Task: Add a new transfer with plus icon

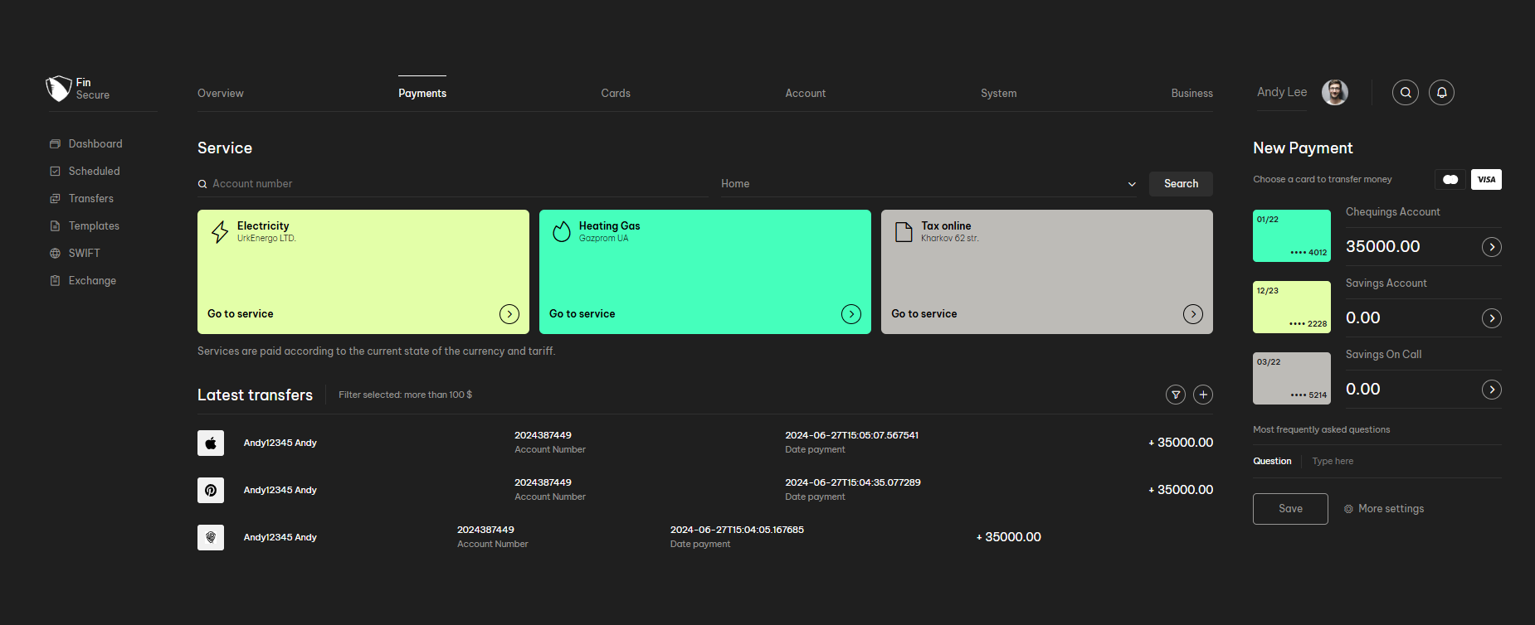Action: pyautogui.click(x=1202, y=395)
